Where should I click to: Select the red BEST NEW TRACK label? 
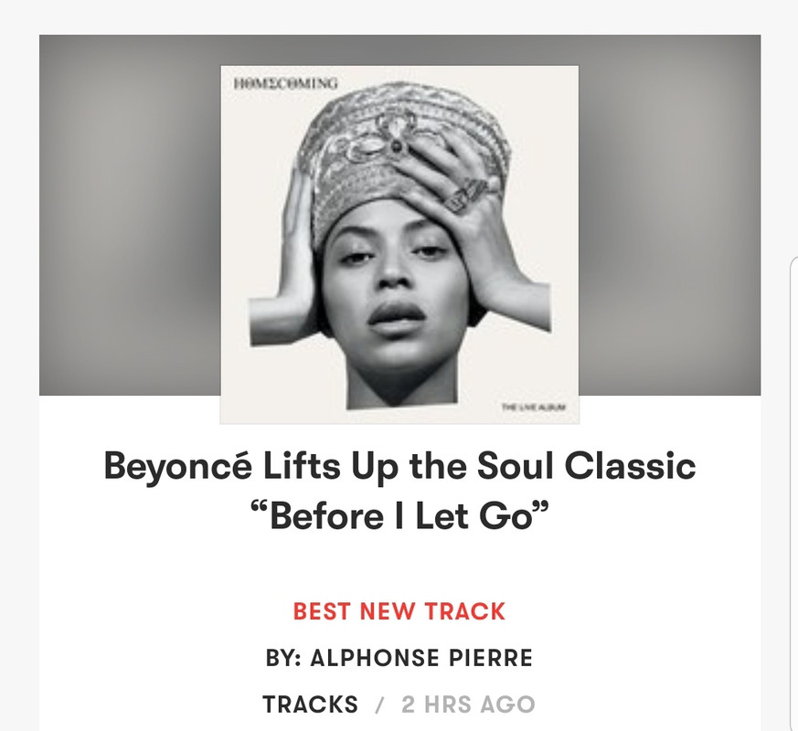pos(399,611)
